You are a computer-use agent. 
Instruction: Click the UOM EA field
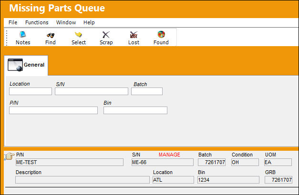(278, 162)
